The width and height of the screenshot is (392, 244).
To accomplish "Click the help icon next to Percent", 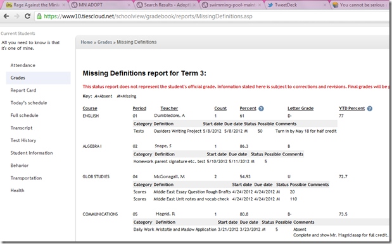I will [261, 109].
